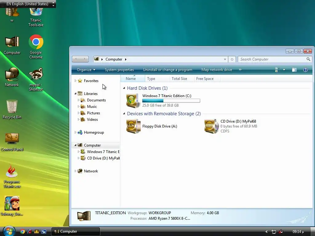
Task: Select Windows 7 Titanic E tree item
Action: click(103, 152)
